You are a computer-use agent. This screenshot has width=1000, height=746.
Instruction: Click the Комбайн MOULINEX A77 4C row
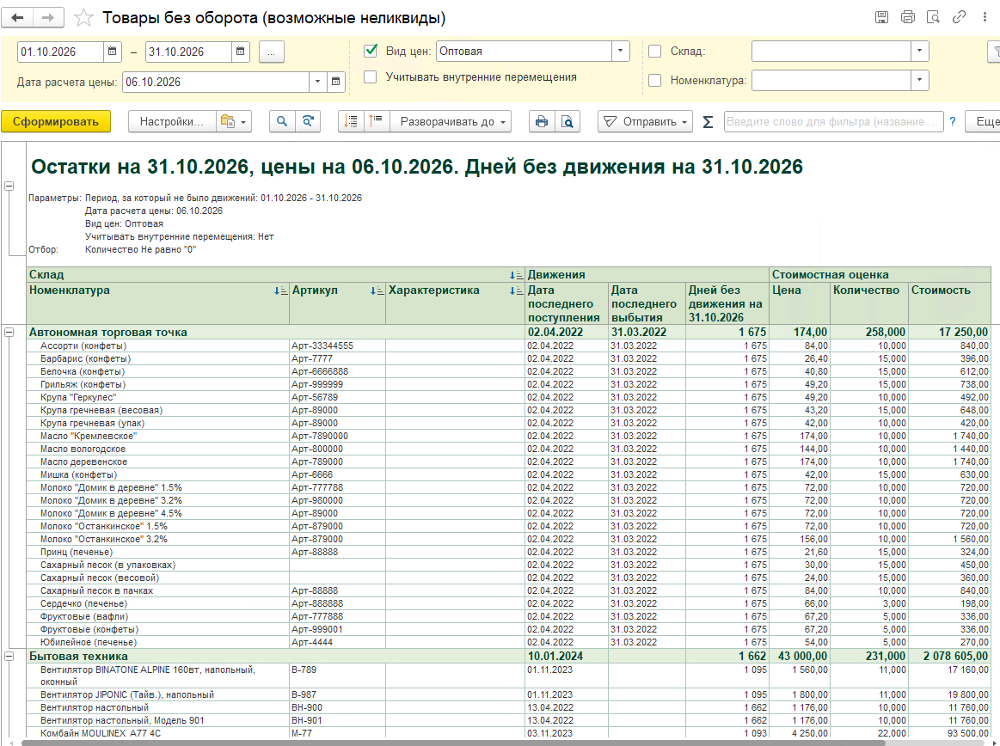[x=508, y=733]
